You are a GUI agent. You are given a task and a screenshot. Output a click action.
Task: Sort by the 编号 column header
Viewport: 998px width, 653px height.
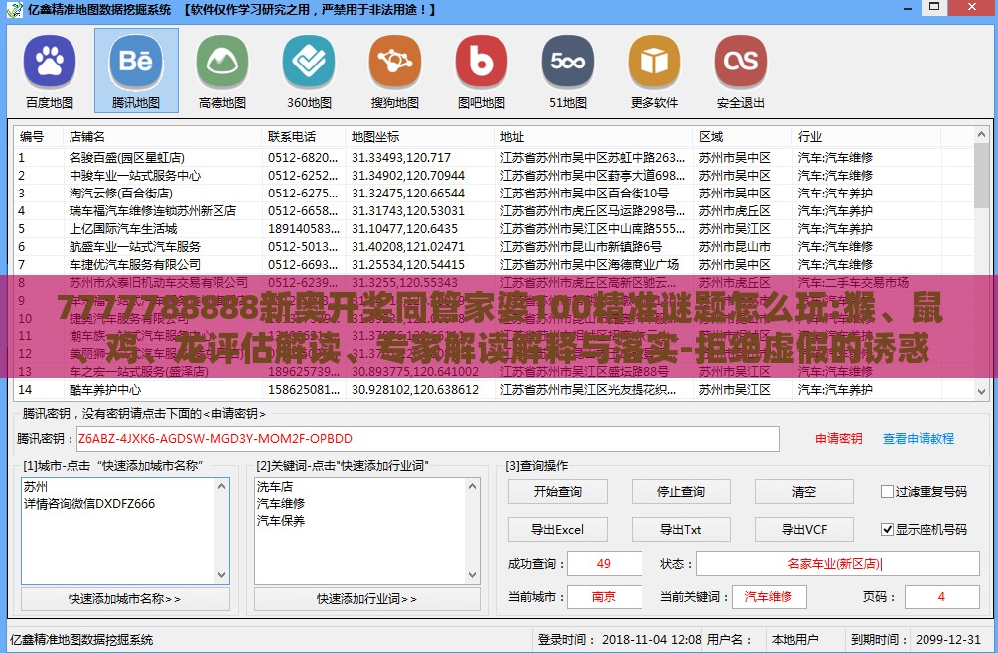tap(38, 136)
